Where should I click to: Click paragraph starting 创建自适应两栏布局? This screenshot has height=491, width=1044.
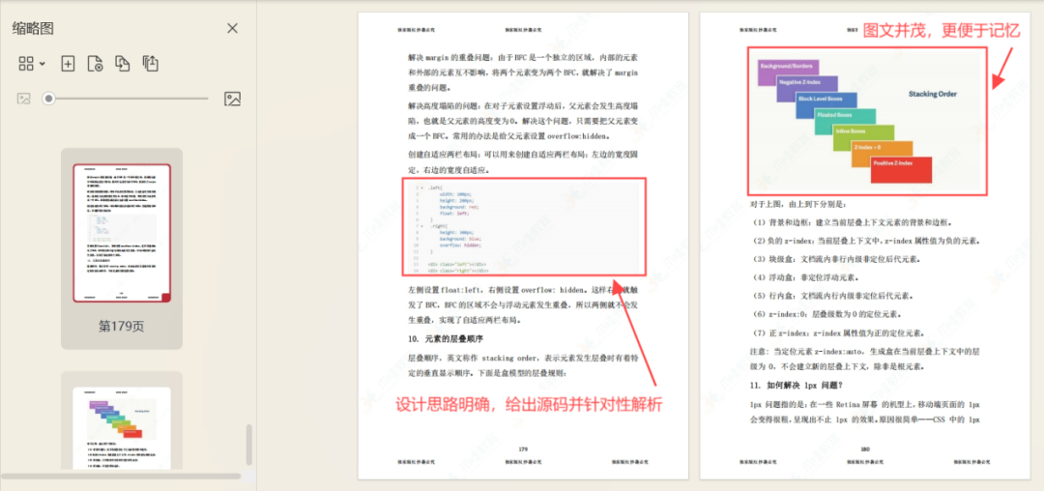tap(523, 161)
